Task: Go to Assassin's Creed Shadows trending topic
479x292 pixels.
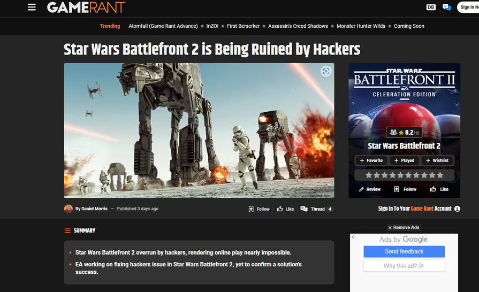Action: coord(298,26)
